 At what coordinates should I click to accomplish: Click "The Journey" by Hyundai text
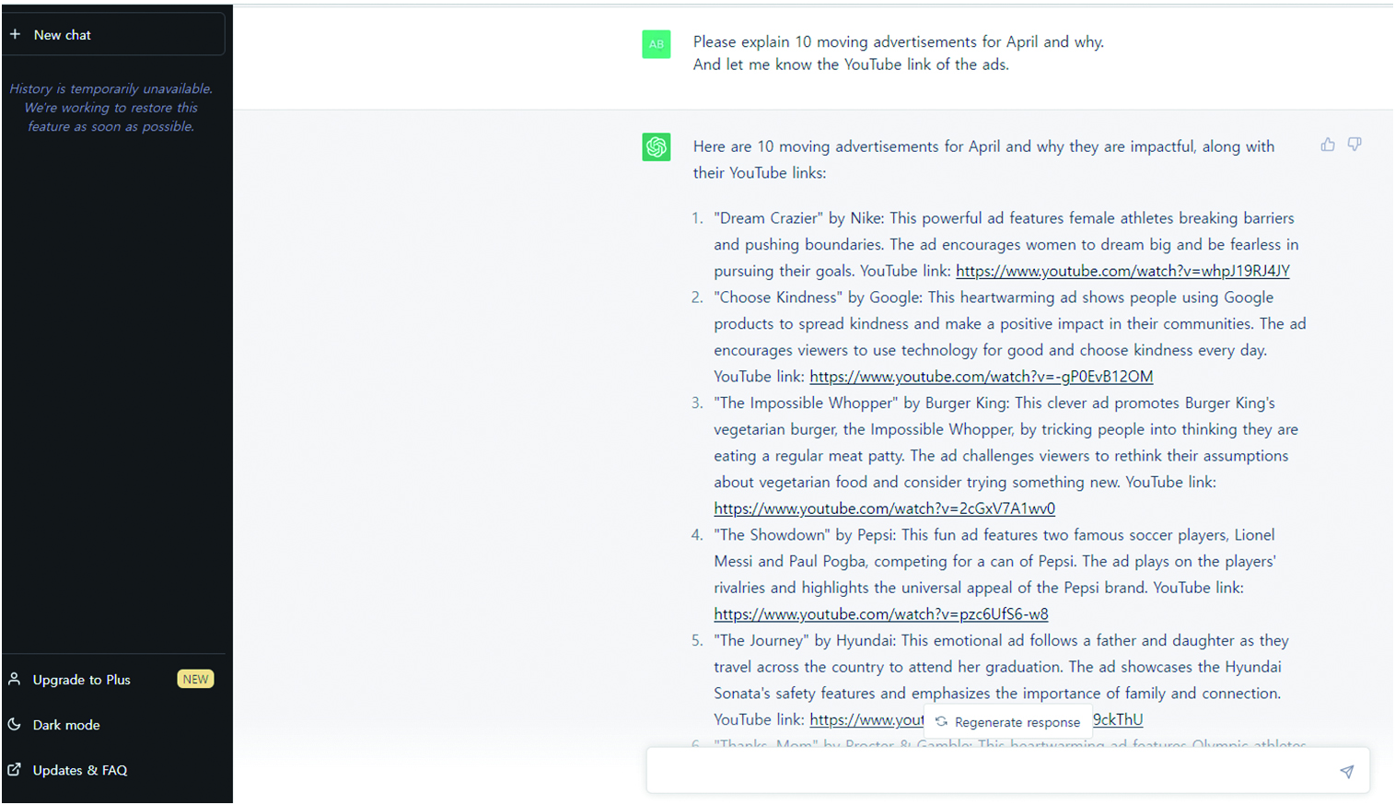(803, 641)
